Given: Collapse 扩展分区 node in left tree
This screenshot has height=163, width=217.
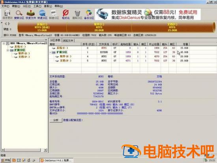Looking at the screenshot, I should (x=8, y=50).
